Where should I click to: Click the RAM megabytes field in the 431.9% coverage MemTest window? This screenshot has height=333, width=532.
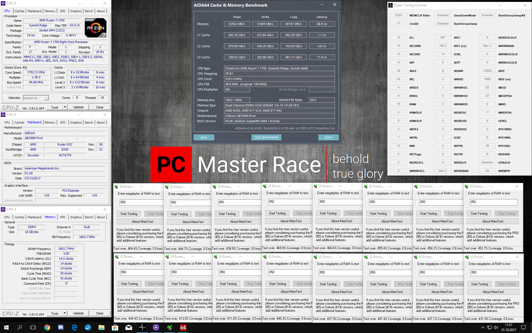coord(494,272)
